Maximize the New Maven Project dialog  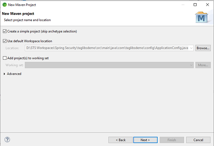[x=195, y=5]
